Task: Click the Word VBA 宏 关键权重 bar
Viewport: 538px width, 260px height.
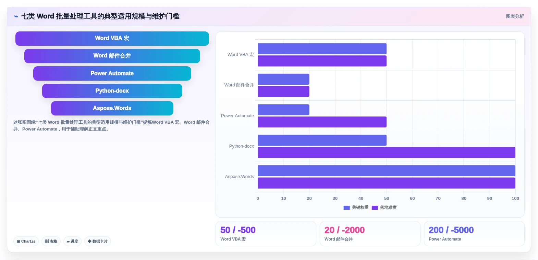Action: point(322,49)
